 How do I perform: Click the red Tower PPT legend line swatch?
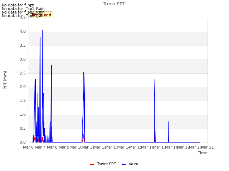coord(92,165)
